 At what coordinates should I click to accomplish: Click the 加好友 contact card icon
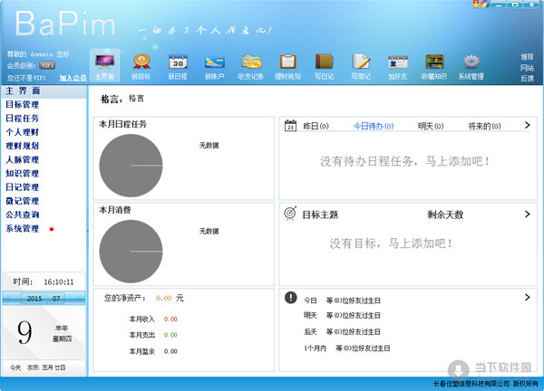click(x=398, y=62)
